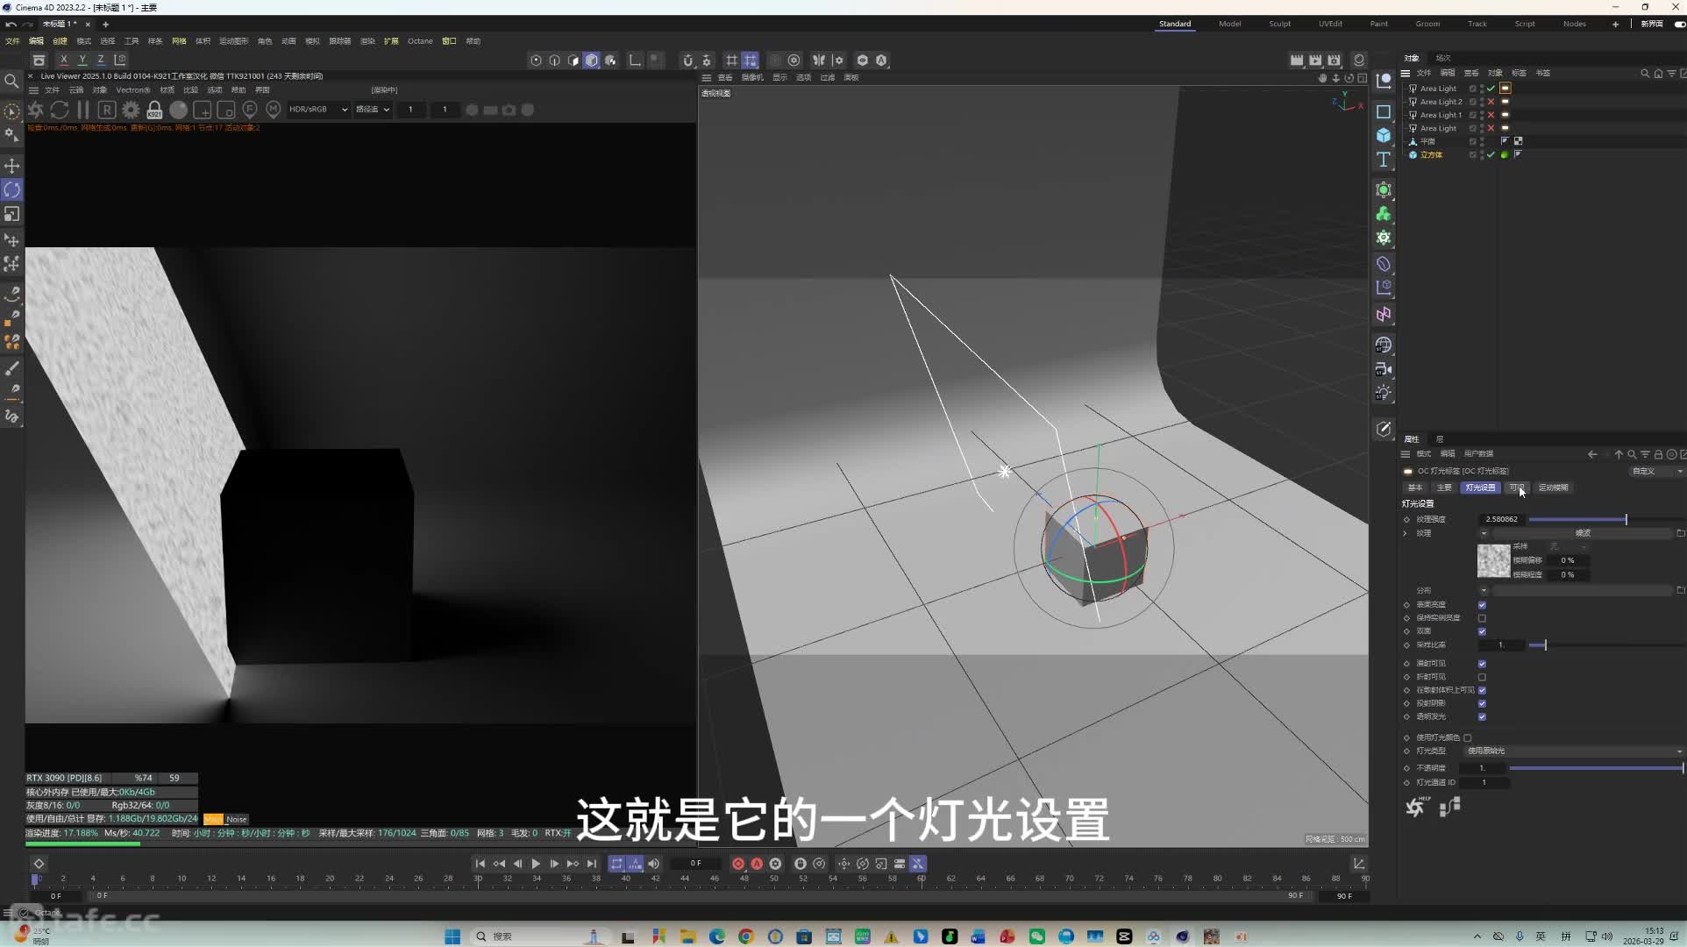The height and width of the screenshot is (947, 1687).
Task: Open the text spline tool icon
Action: click(1384, 160)
